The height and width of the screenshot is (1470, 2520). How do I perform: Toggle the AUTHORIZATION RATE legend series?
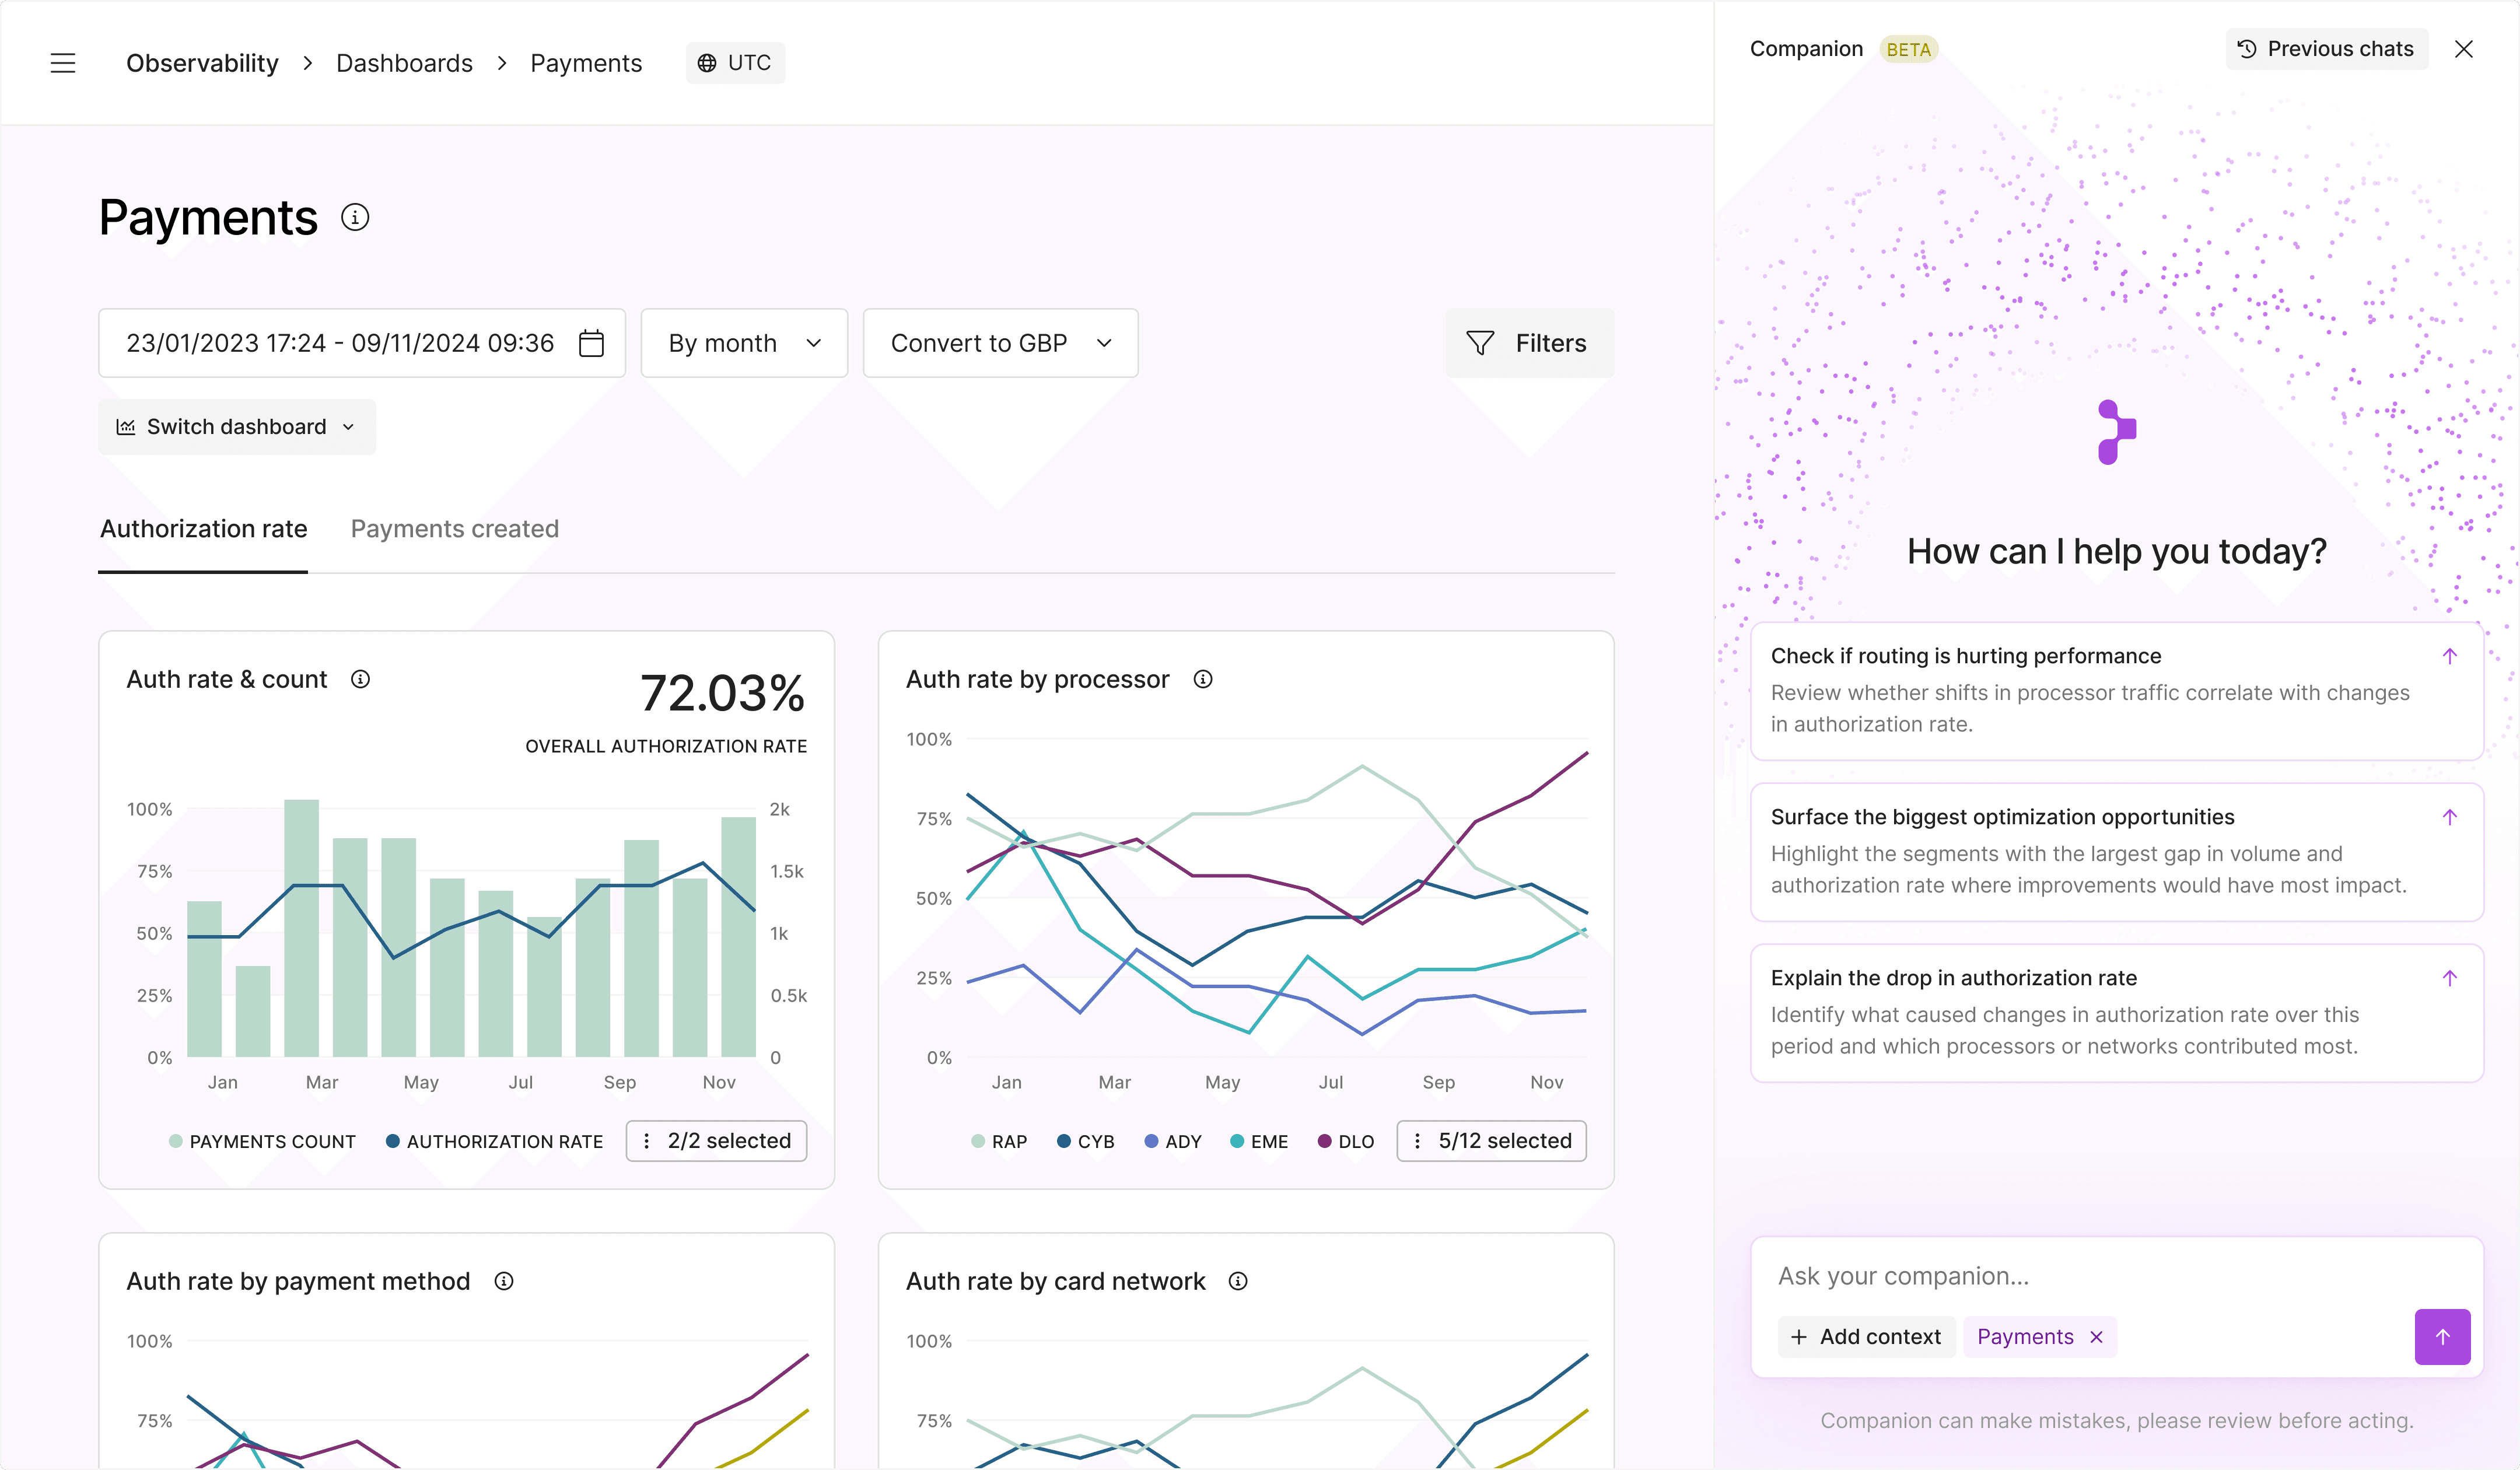point(495,1141)
